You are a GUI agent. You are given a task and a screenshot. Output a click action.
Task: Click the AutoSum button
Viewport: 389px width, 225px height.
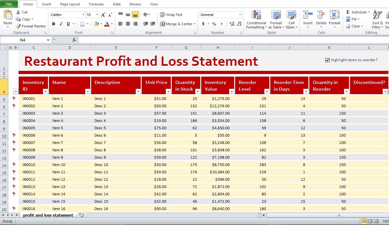coord(356,12)
